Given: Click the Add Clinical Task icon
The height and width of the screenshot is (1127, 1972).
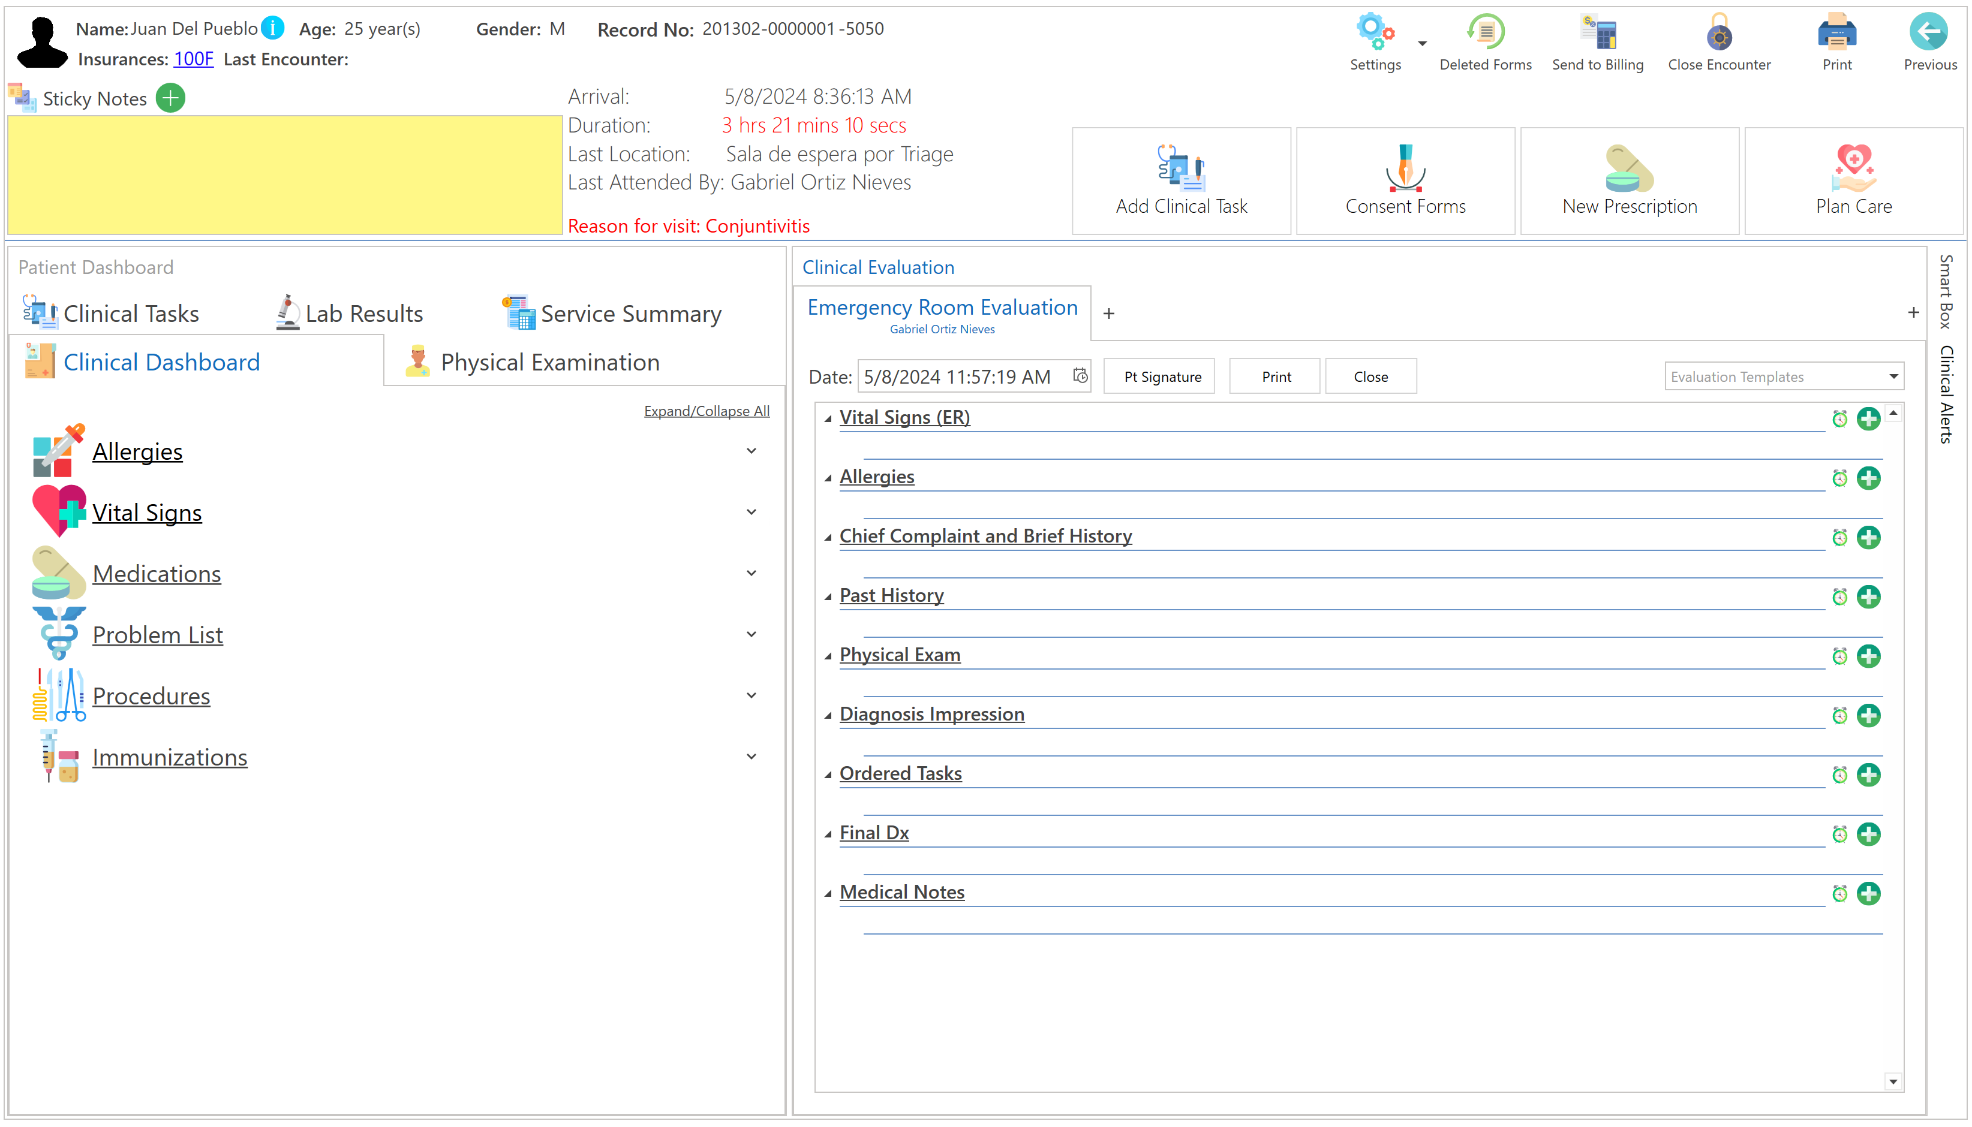Looking at the screenshot, I should [1181, 167].
